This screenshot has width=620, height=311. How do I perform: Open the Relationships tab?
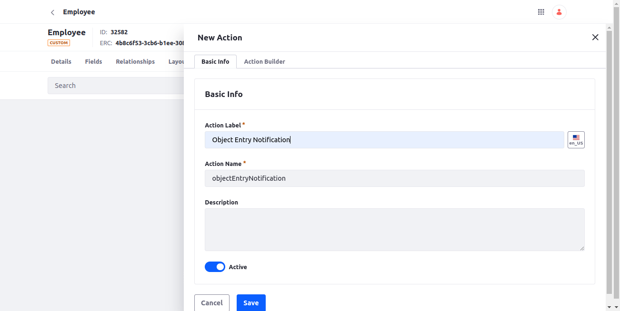[135, 61]
